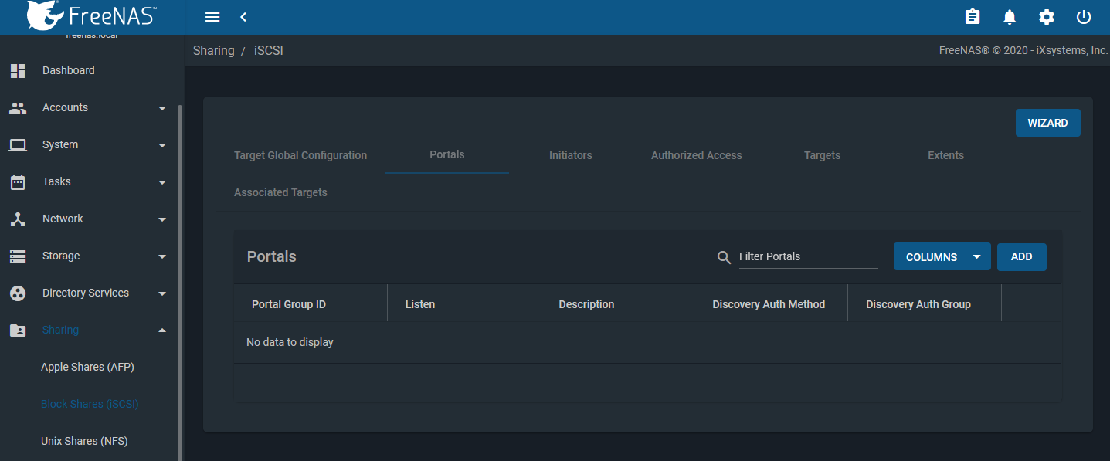Sort by Portal Group ID column
The width and height of the screenshot is (1110, 461).
pos(289,304)
